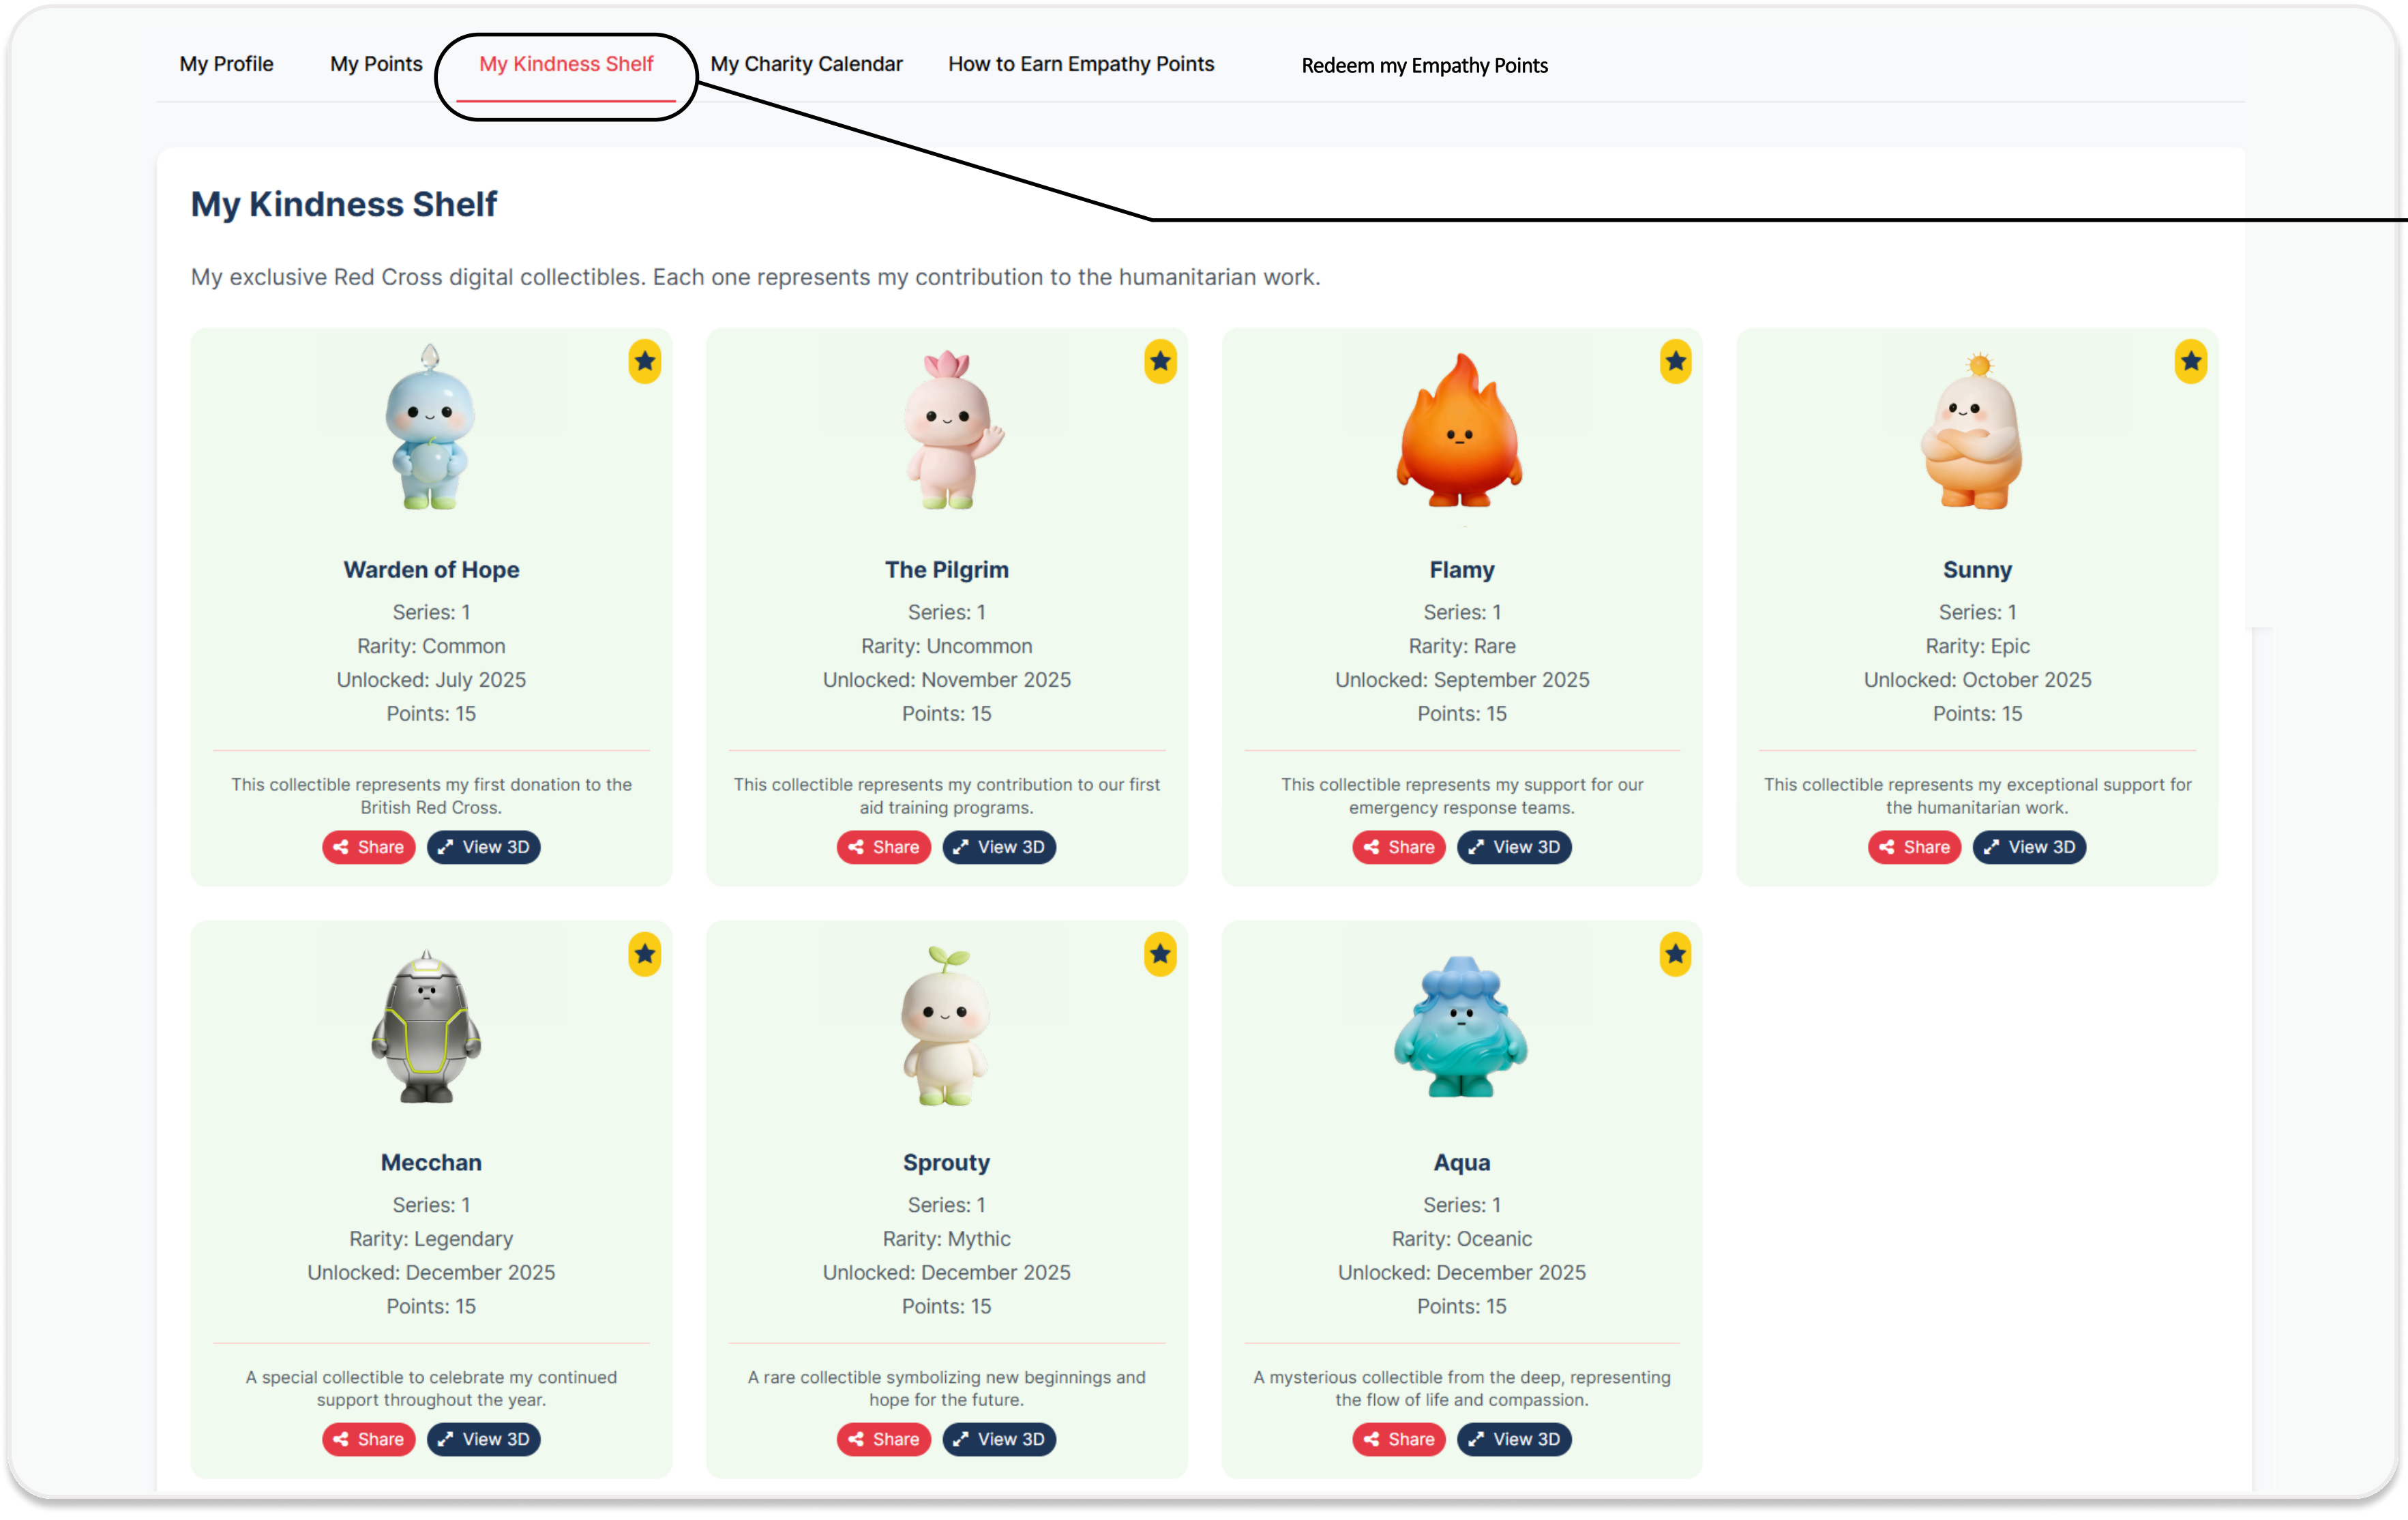Viewport: 2408px width, 1520px height.
Task: Click the star badge on Aqua card
Action: 1676,954
